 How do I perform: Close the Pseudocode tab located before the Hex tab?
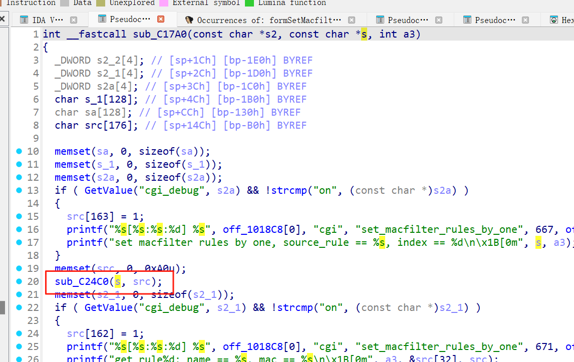525,20
